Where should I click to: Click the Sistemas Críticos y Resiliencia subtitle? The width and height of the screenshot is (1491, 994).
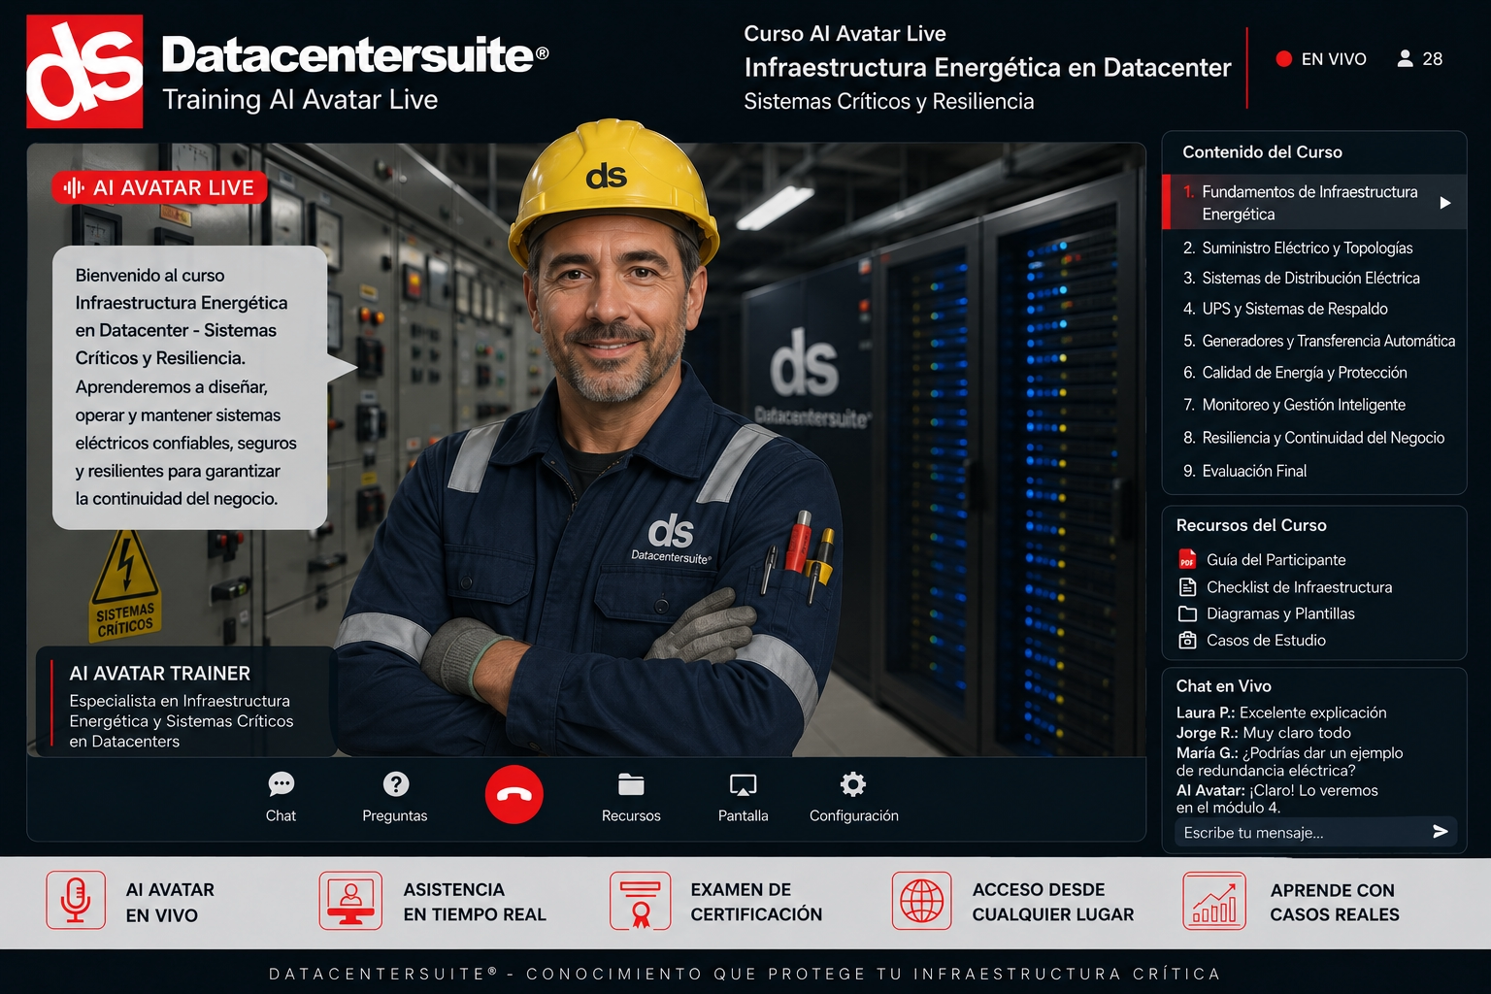[x=888, y=101]
